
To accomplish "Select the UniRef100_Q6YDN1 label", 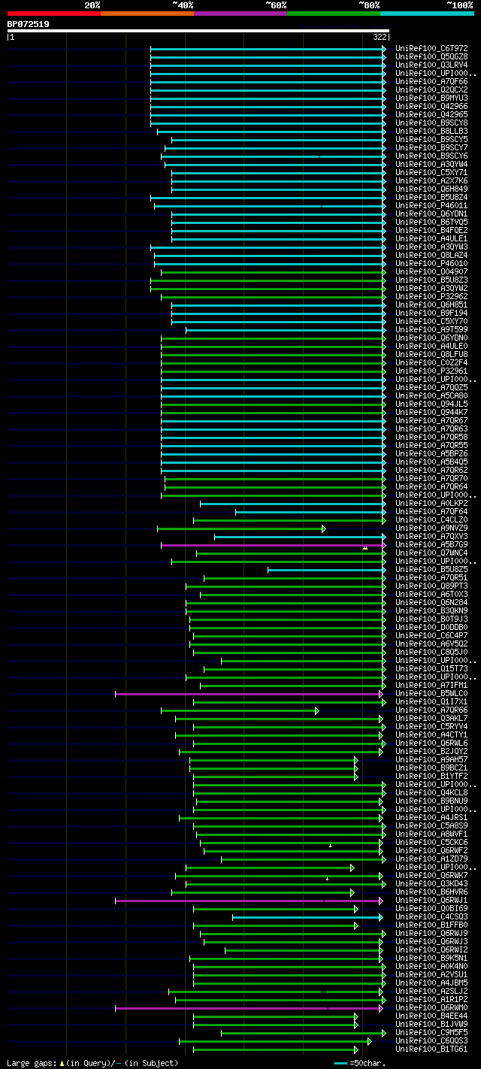I will (x=431, y=213).
